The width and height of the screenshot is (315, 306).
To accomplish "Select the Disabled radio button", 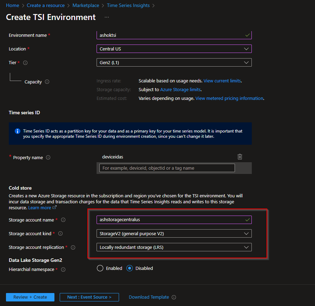I will [130, 268].
